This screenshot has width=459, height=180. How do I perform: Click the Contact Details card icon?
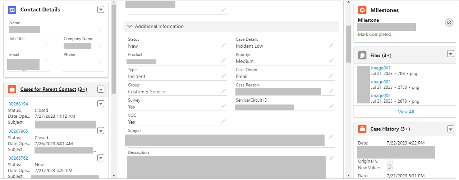[x=12, y=10]
